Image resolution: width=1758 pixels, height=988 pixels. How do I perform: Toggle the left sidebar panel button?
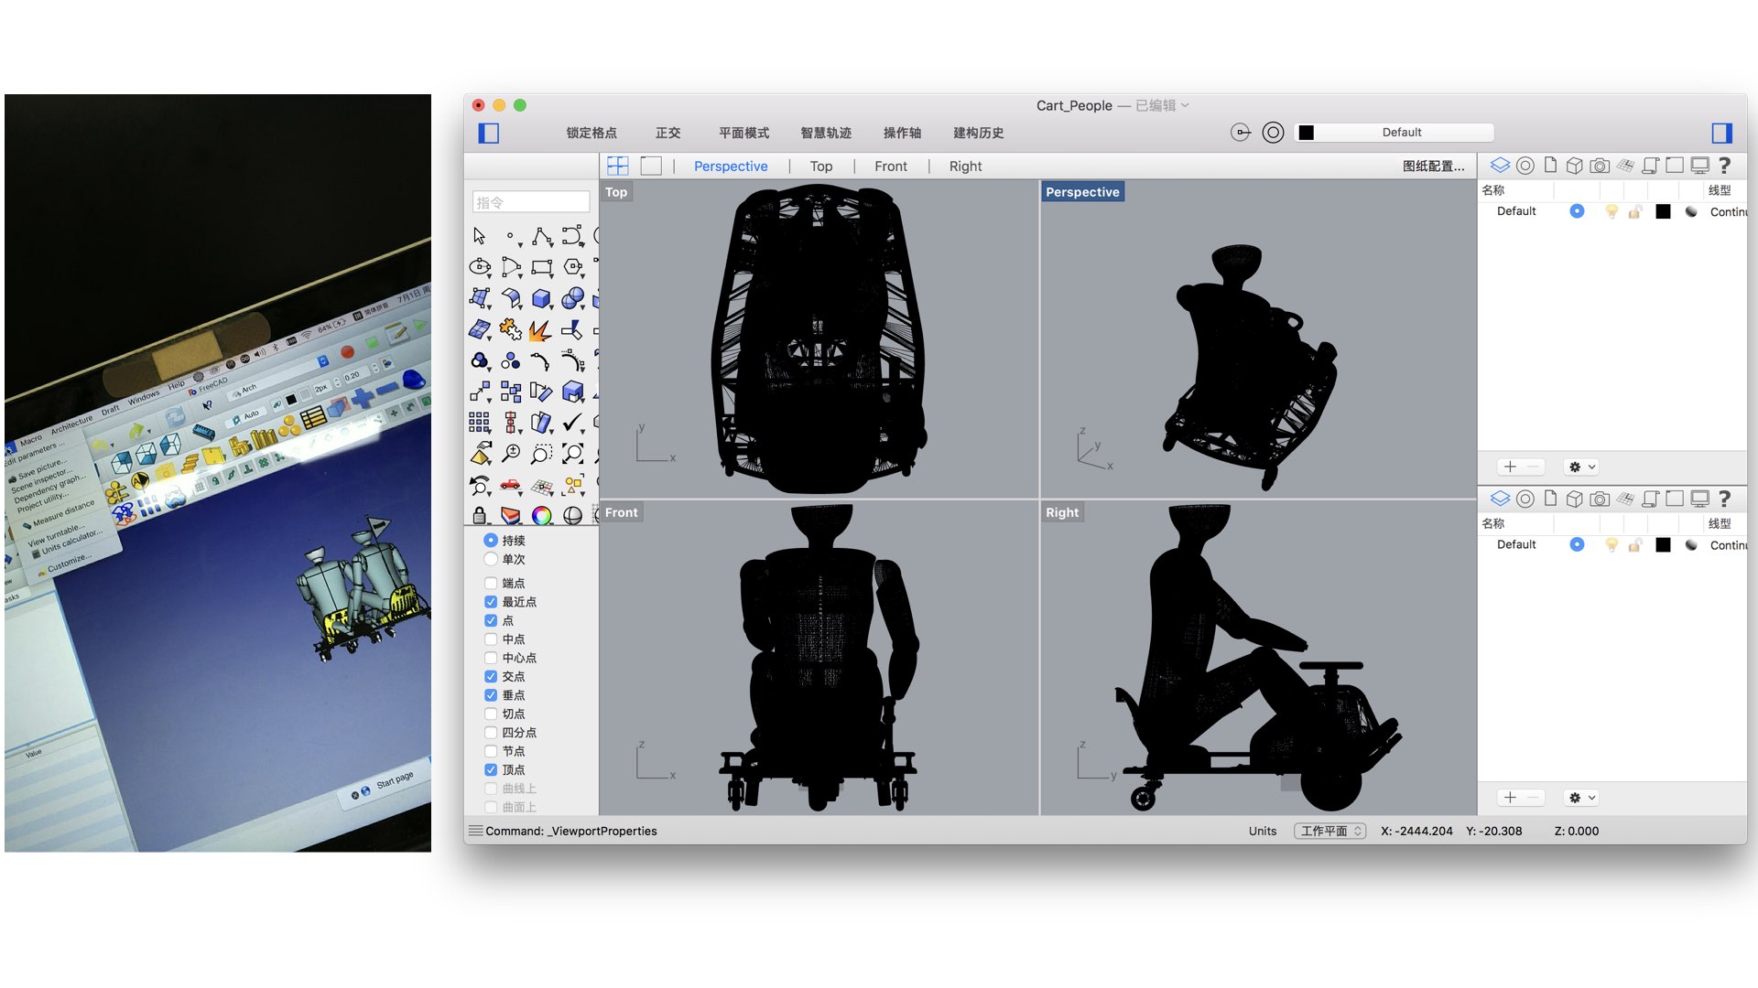489,134
